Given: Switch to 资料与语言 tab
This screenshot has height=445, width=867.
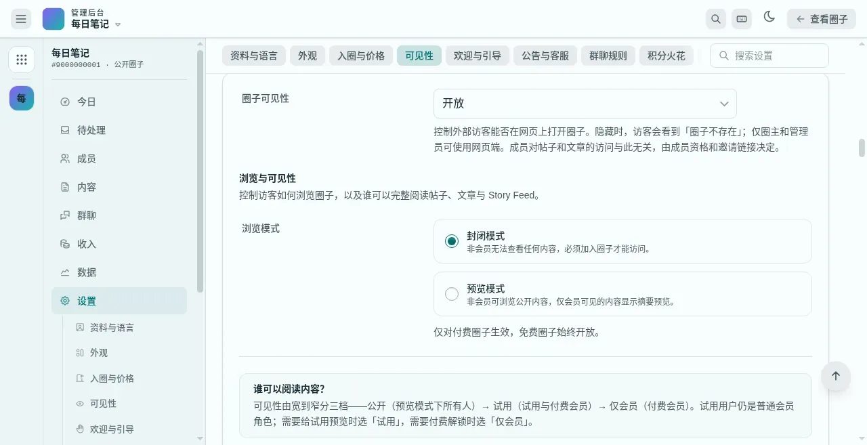Looking at the screenshot, I should [254, 56].
